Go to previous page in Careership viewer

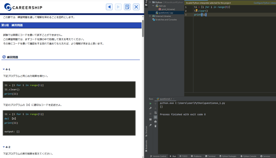point(109,7)
